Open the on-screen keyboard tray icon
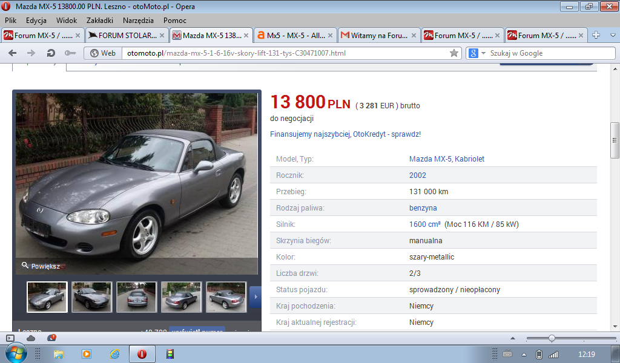 tap(508, 355)
